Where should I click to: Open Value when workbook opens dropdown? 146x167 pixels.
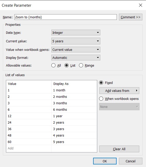pos(76,50)
